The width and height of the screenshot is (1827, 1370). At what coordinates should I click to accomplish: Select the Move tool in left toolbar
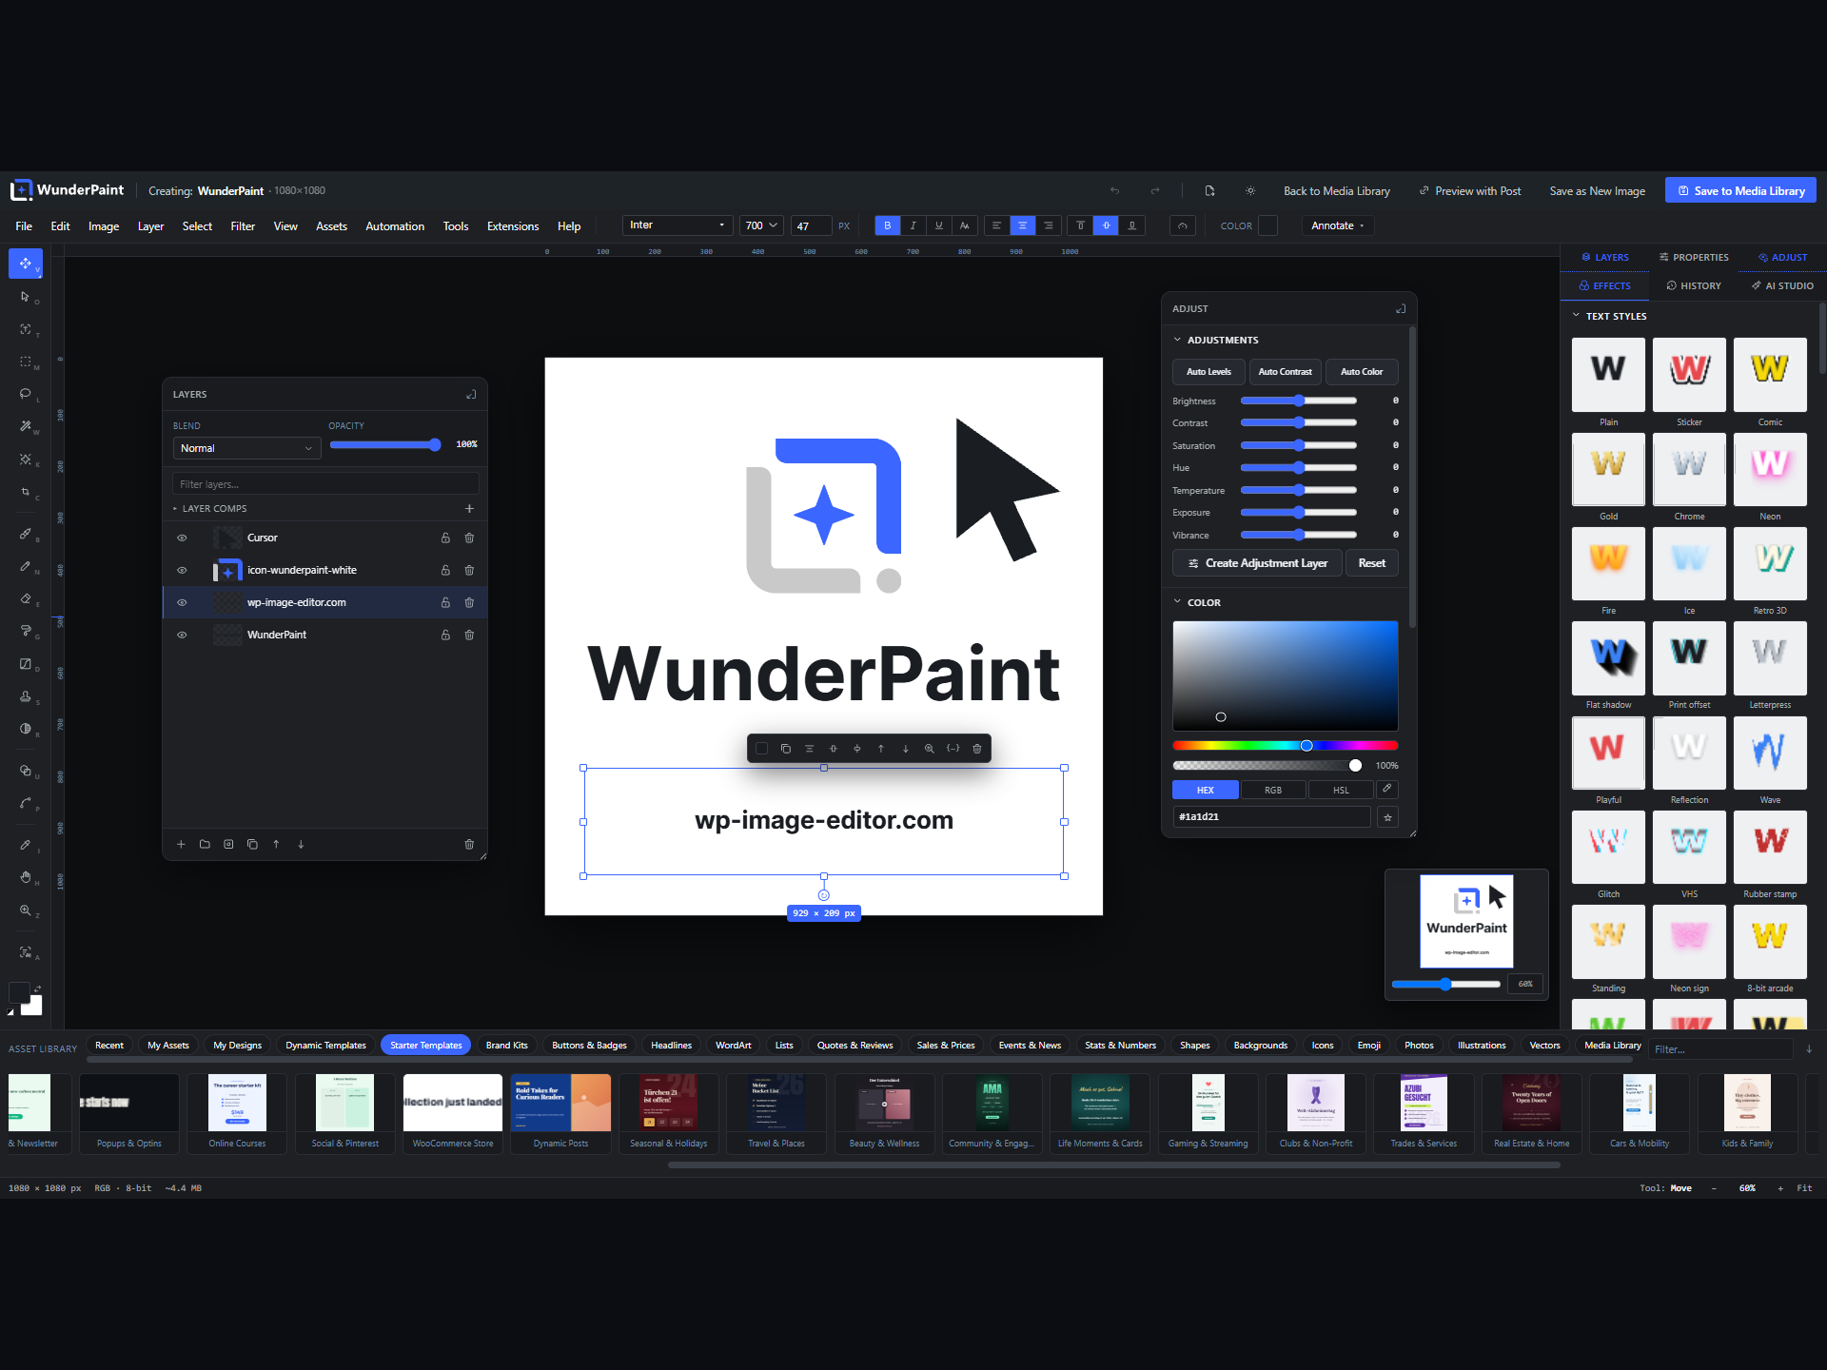(26, 264)
